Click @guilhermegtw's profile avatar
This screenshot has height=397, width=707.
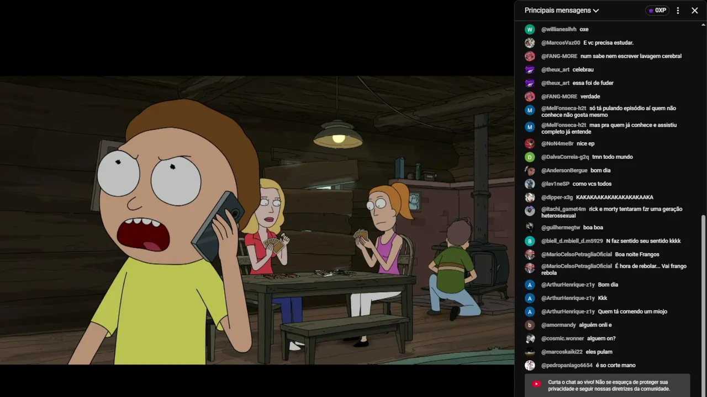point(530,227)
